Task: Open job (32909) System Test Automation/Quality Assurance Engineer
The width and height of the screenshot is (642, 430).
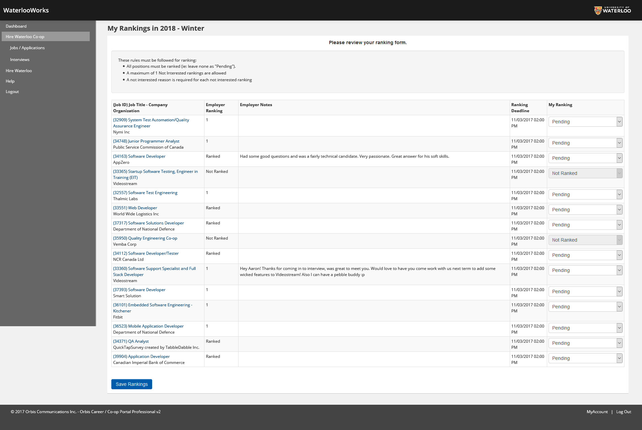Action: pos(151,123)
